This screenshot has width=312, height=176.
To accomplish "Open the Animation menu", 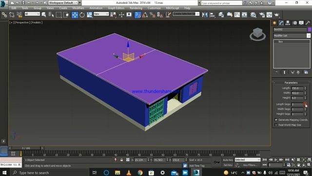I will pyautogui.click(x=96, y=8).
